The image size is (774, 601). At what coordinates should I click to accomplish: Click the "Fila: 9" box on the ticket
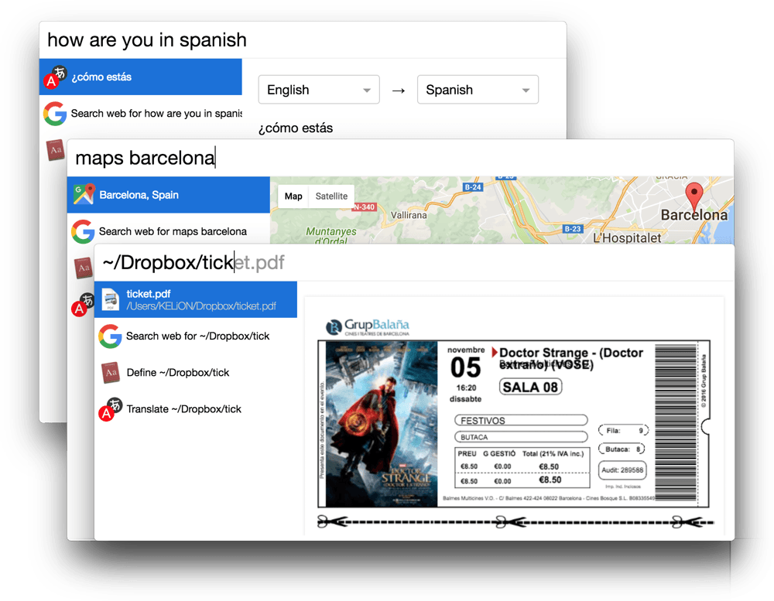pyautogui.click(x=623, y=430)
